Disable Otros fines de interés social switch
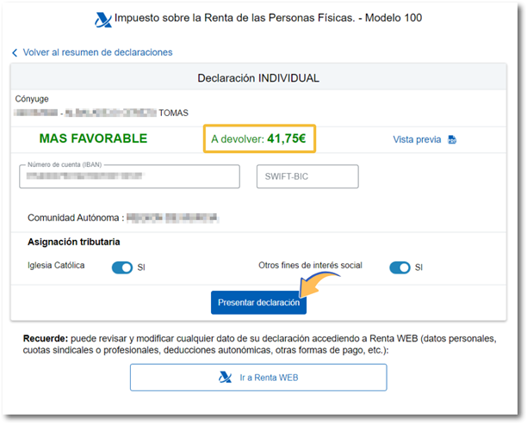Image resolution: width=527 pixels, height=424 pixels. tap(400, 267)
